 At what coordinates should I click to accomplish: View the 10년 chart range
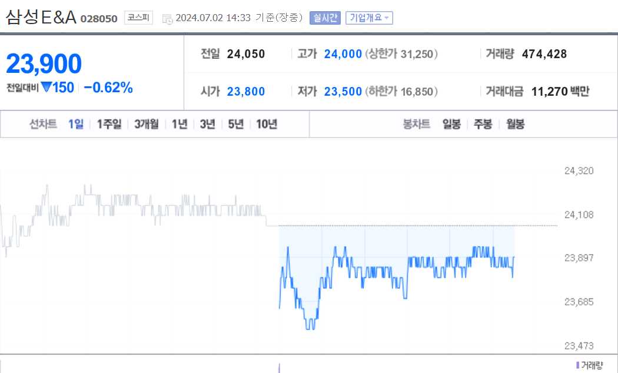click(x=267, y=125)
